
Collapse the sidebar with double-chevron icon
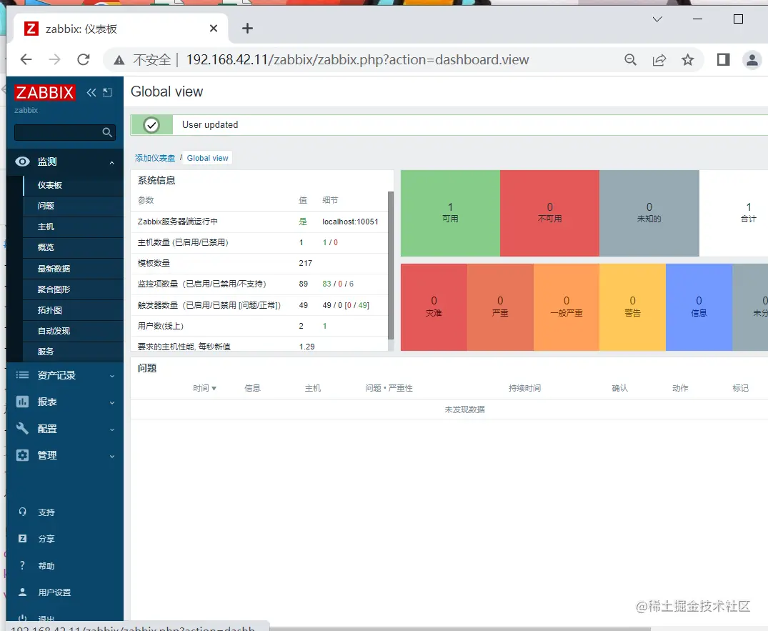(91, 93)
